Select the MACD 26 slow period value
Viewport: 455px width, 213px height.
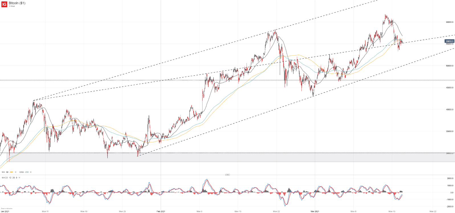point(14,178)
